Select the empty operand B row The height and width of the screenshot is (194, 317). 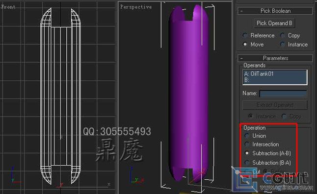point(275,80)
